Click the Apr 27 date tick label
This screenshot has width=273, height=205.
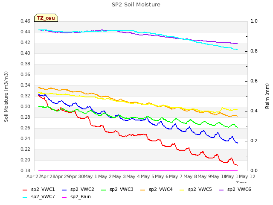34,176
